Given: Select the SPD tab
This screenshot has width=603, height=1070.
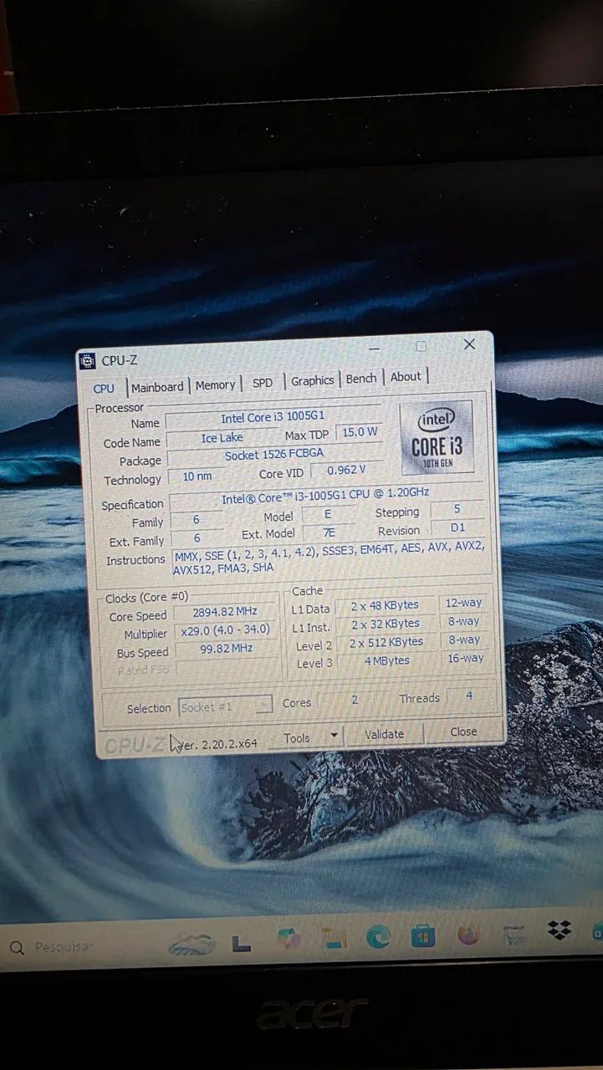Looking at the screenshot, I should point(263,382).
